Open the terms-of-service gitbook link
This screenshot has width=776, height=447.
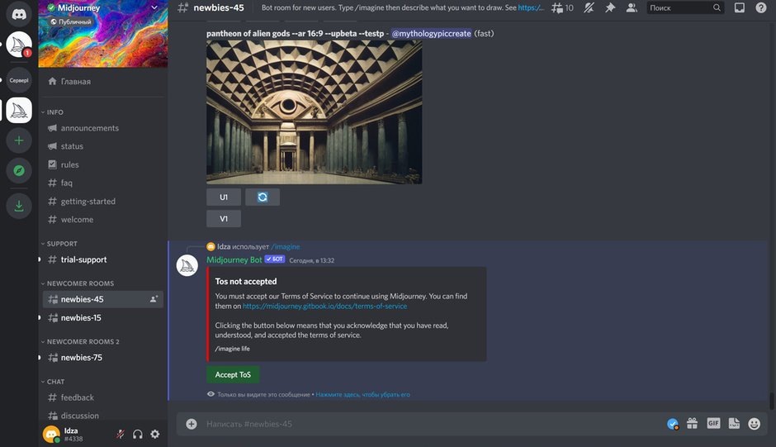324,307
